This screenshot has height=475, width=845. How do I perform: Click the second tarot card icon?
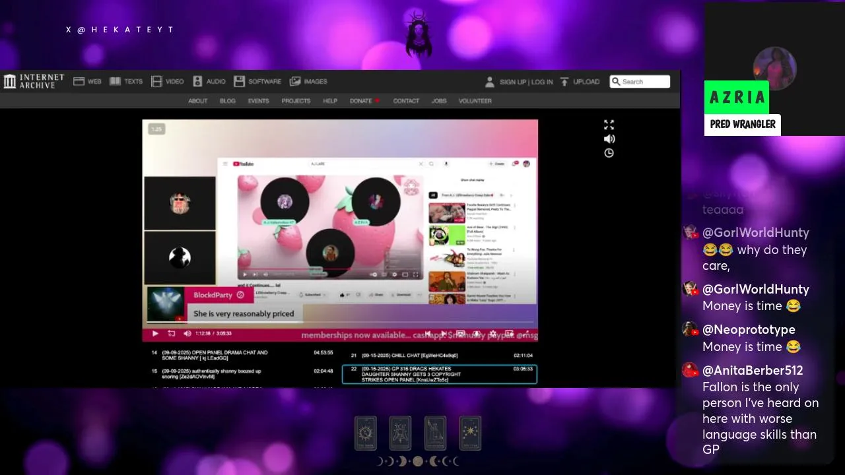(x=400, y=433)
